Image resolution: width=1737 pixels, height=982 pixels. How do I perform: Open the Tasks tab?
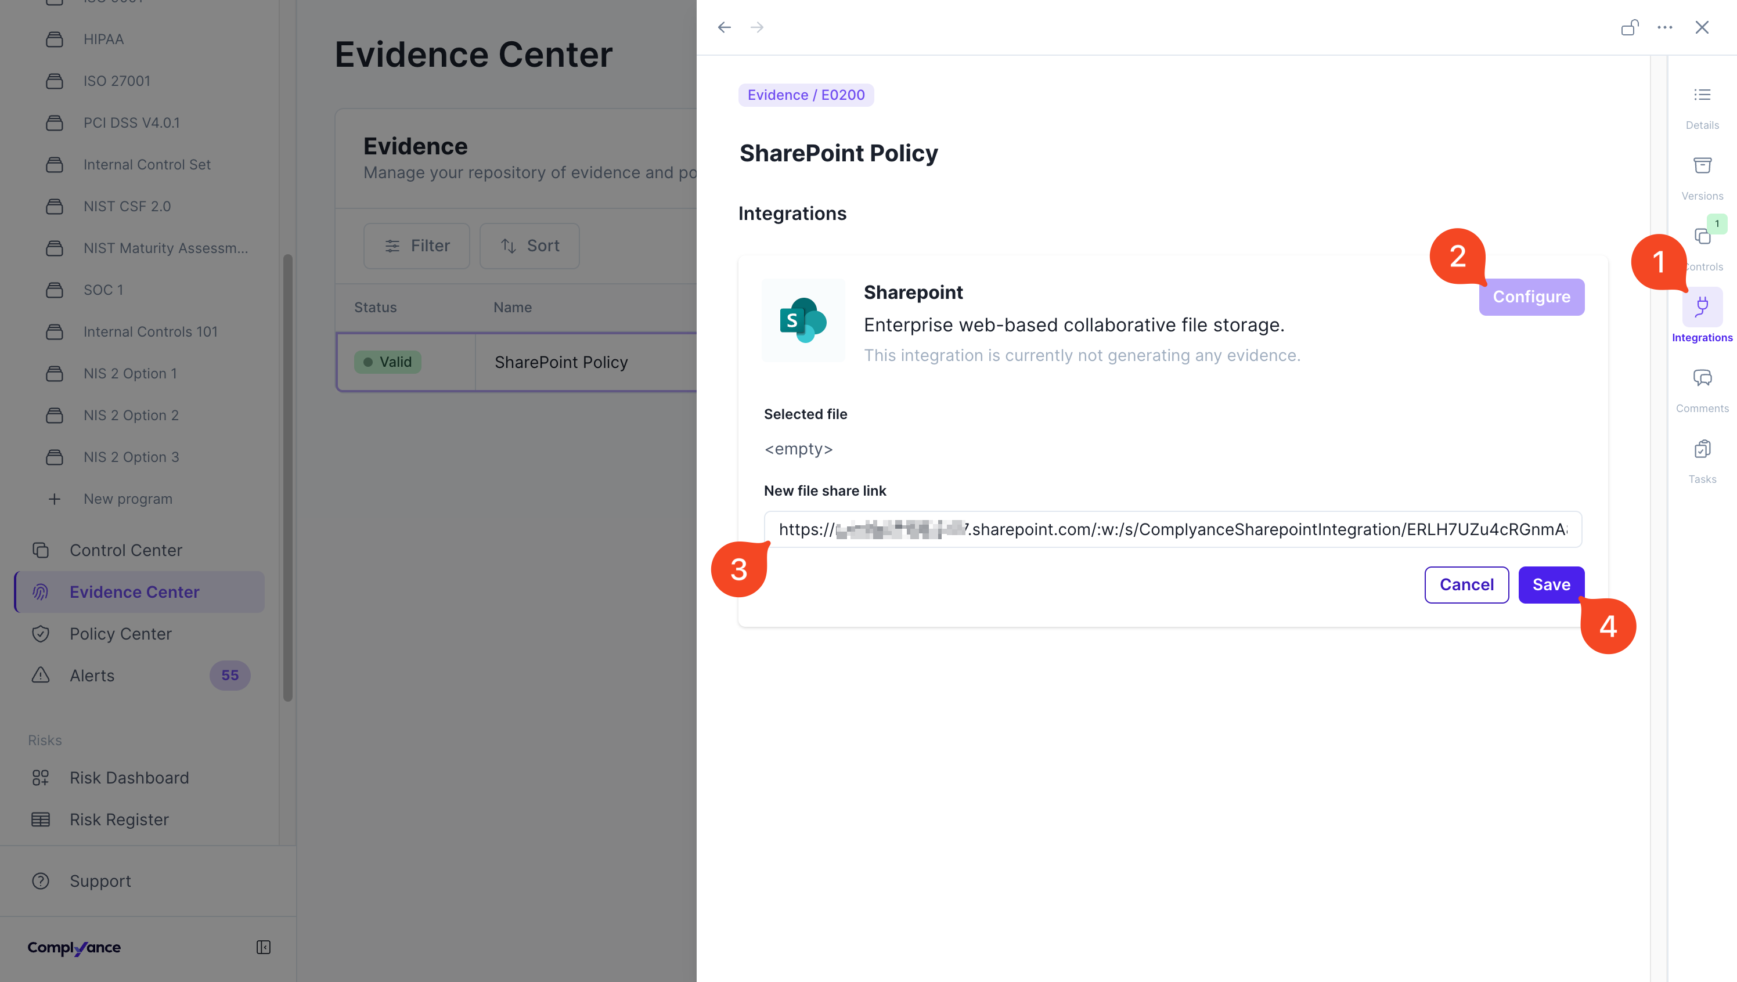click(1702, 462)
